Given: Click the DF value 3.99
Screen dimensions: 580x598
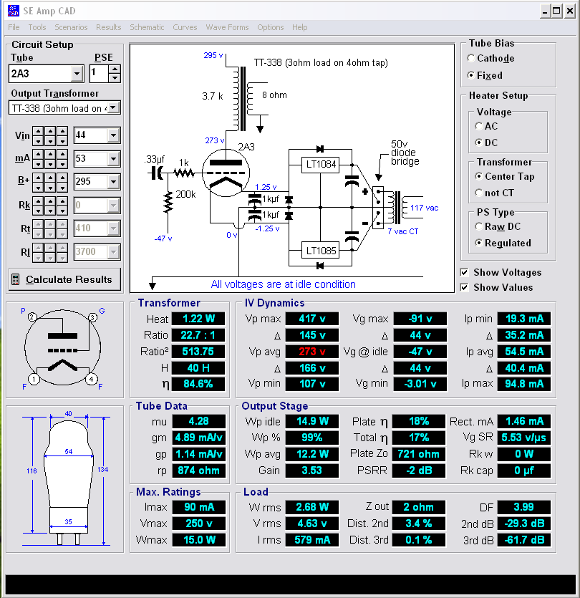Looking at the screenshot, I should (x=524, y=507).
